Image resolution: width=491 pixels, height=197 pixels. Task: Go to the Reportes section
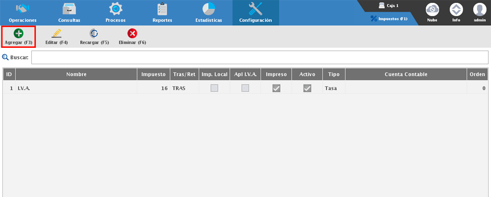pos(162,13)
